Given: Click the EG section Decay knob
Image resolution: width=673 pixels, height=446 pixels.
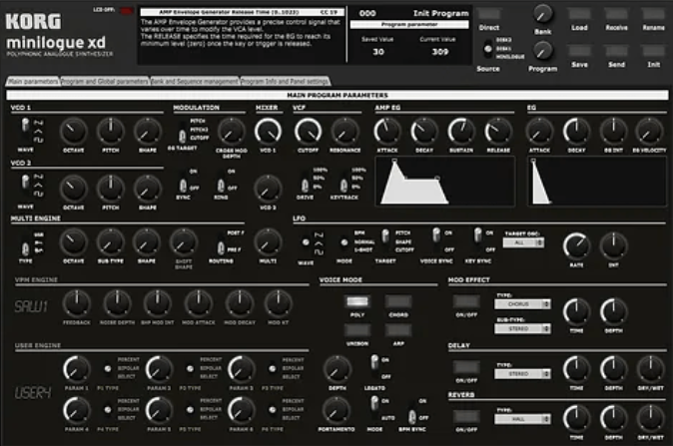Looking at the screenshot, I should [x=576, y=132].
